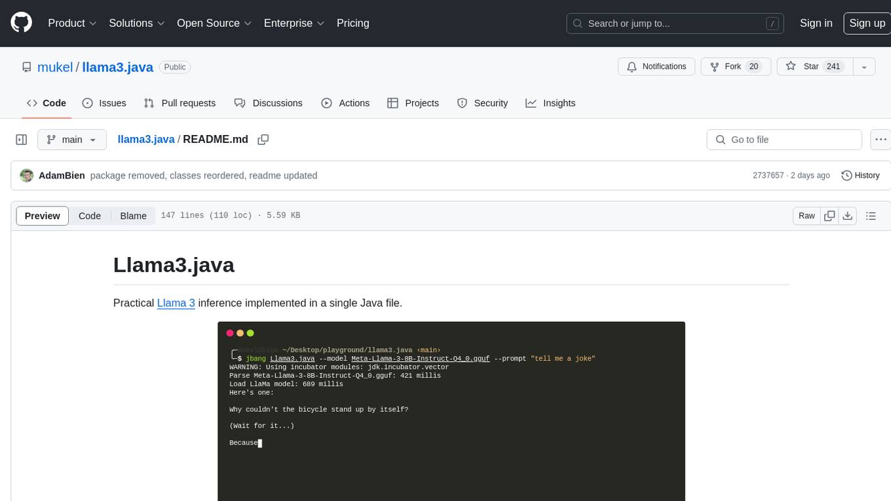This screenshot has height=501, width=891.
Task: Focus the Search or jump to field
Action: [676, 24]
